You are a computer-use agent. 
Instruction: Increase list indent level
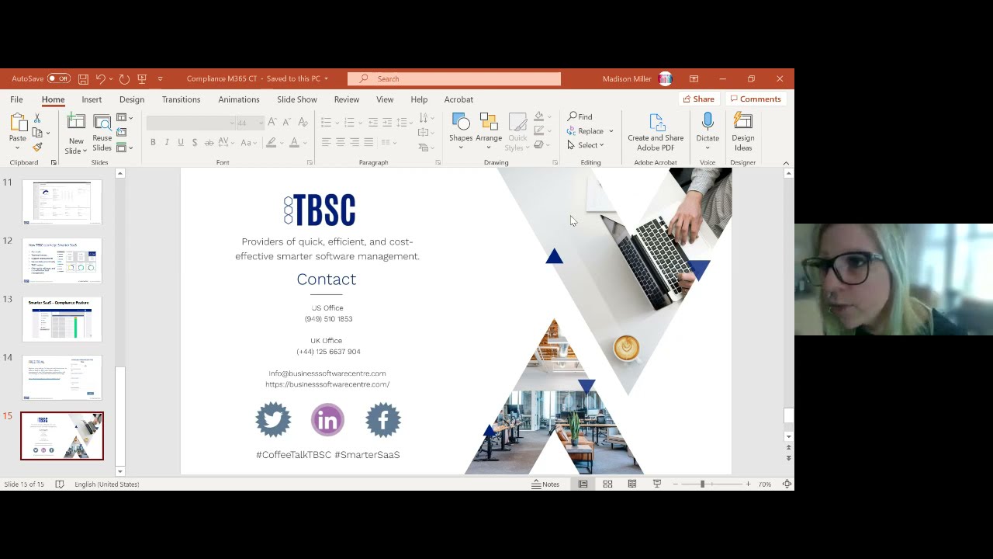click(387, 123)
